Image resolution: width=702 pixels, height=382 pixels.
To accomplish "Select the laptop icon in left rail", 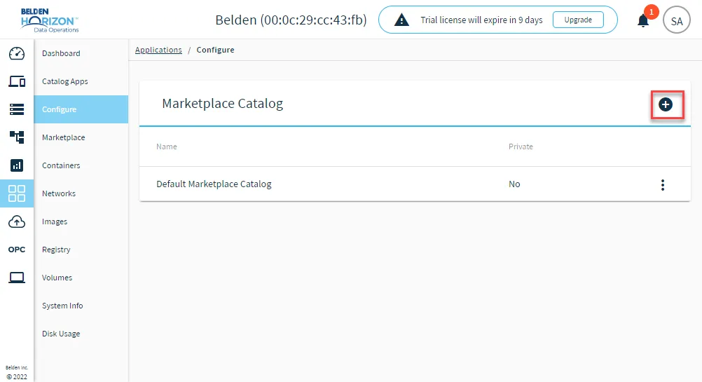I will coord(17,278).
